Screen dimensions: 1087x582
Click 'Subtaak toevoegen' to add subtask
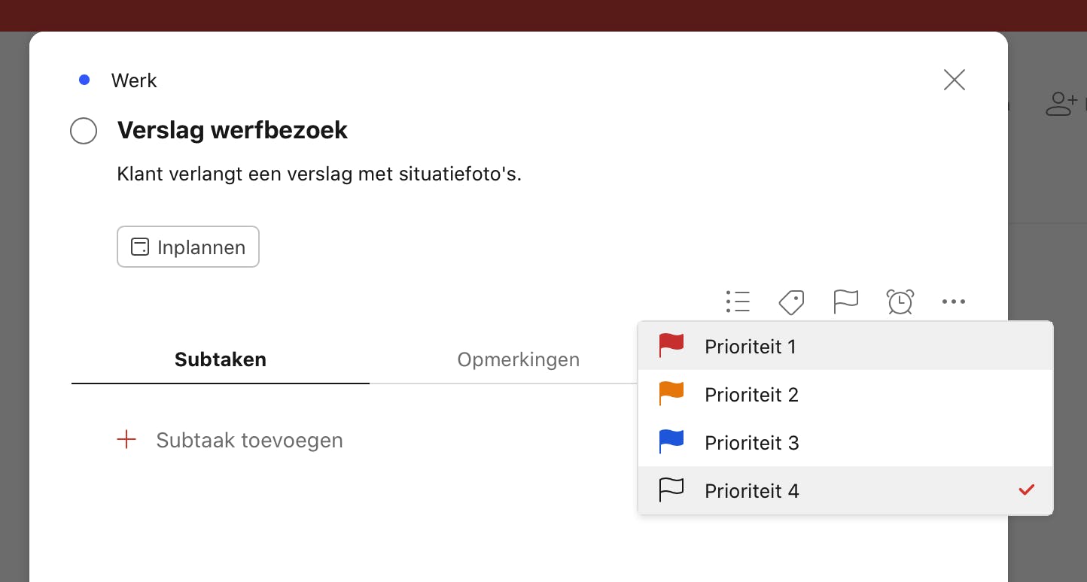[x=249, y=440]
